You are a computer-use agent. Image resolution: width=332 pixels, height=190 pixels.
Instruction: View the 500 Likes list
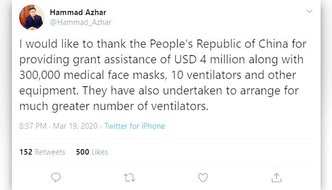(92, 152)
